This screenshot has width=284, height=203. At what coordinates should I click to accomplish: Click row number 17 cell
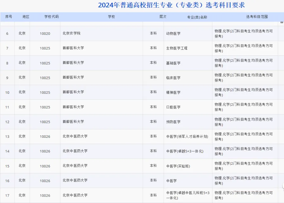point(7,195)
